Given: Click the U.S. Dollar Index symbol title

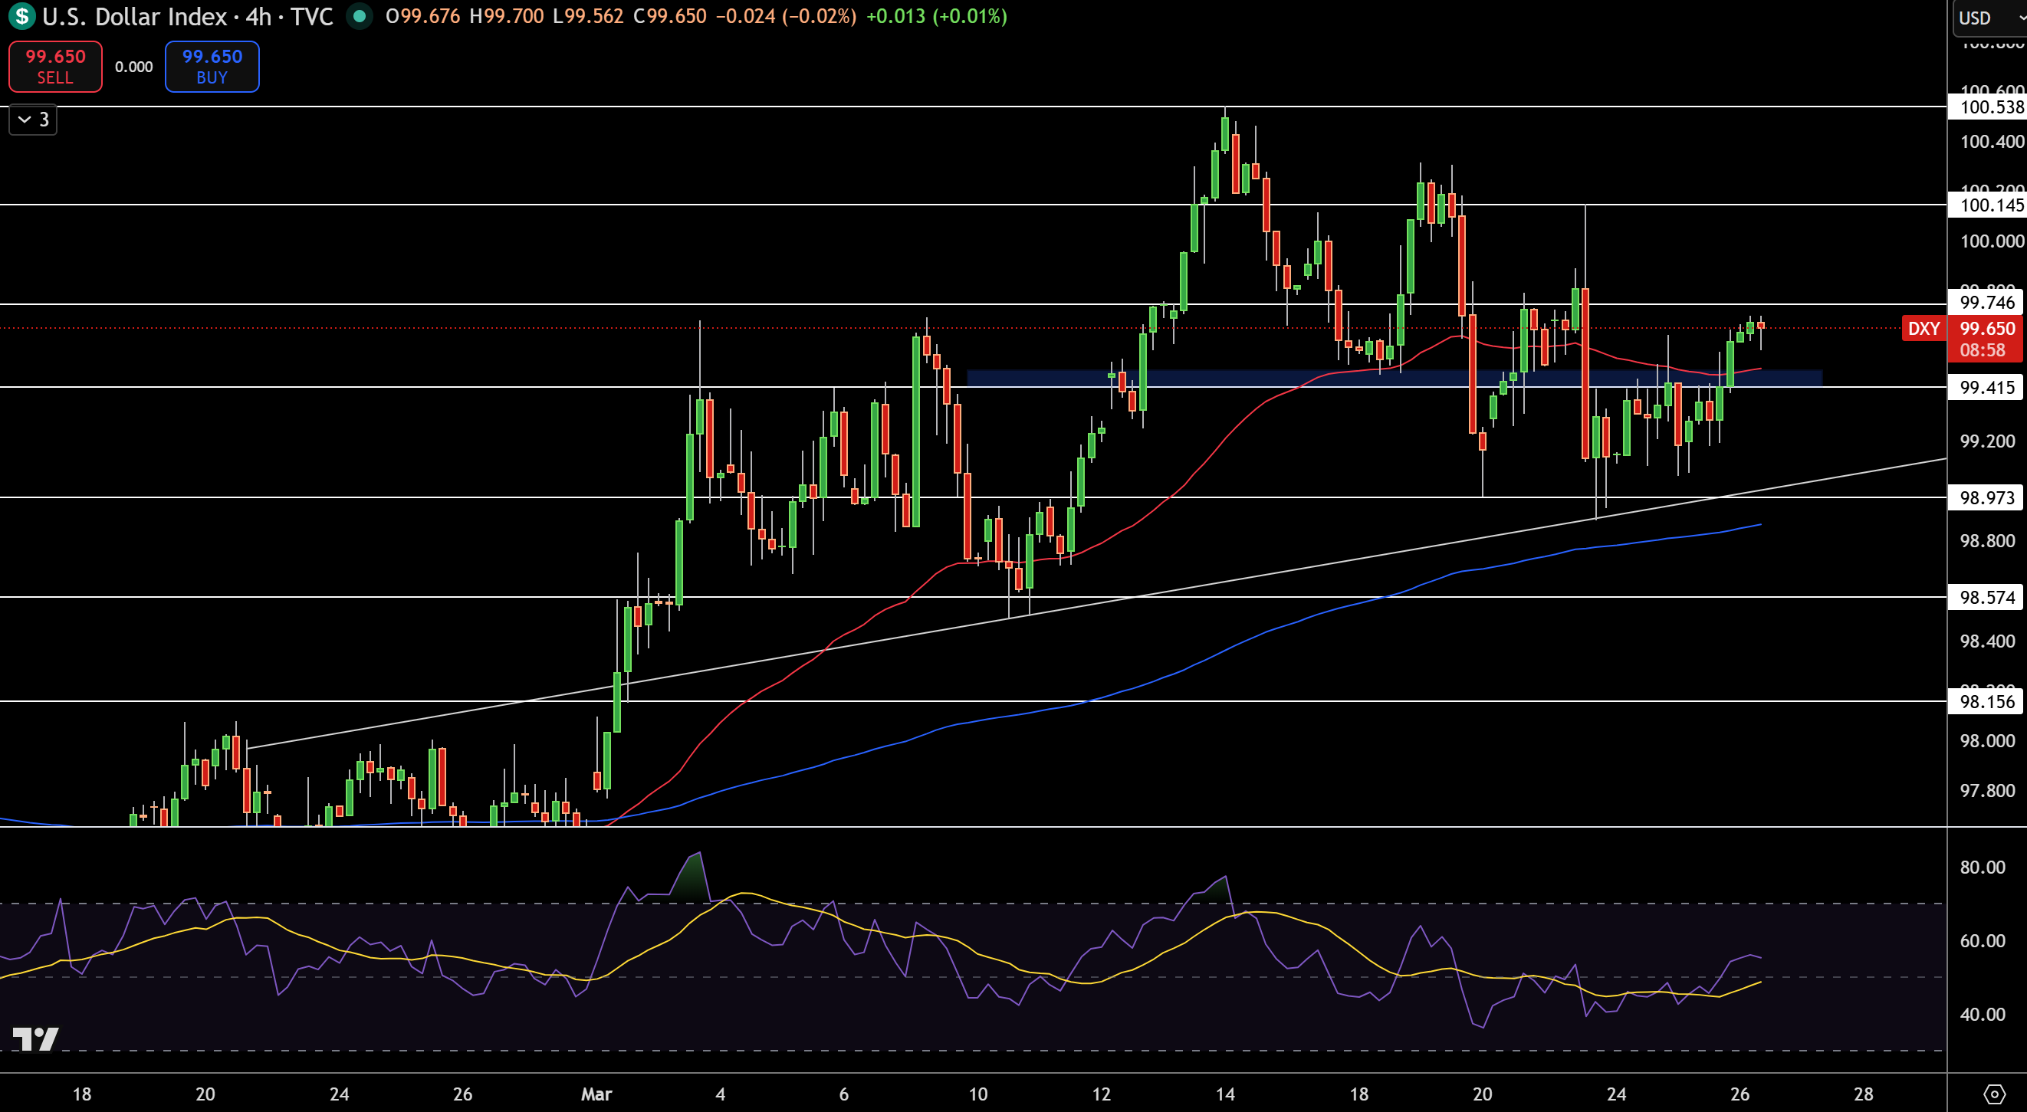Looking at the screenshot, I should point(135,16).
